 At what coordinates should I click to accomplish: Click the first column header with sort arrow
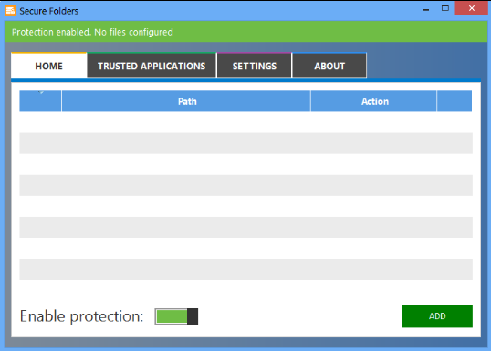(40, 101)
